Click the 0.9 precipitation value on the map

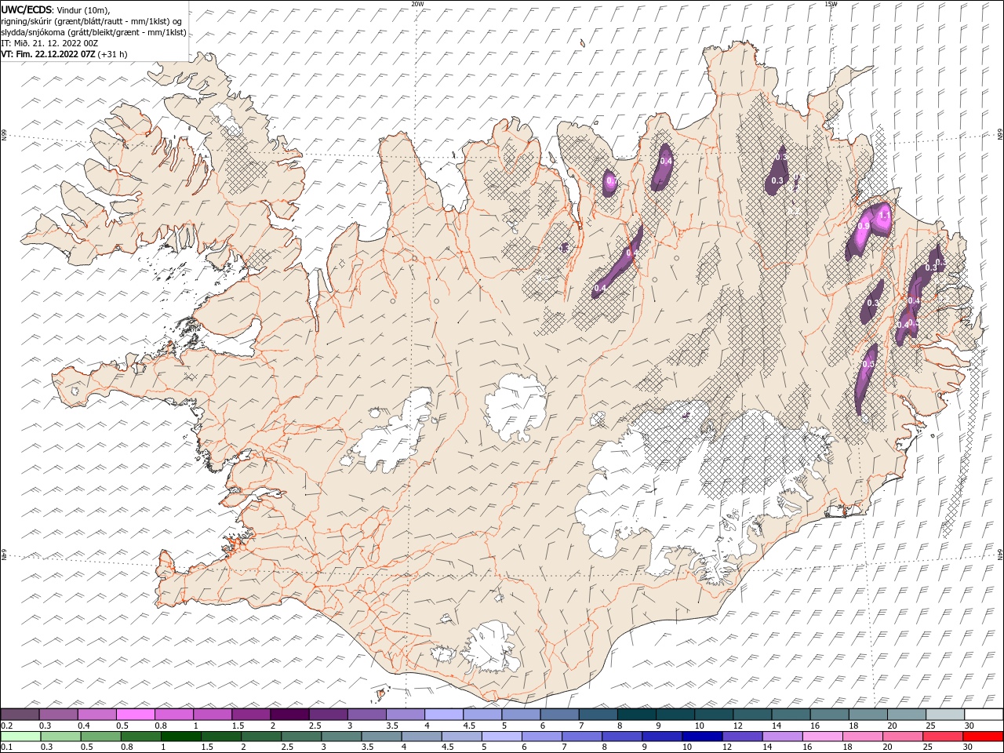click(x=864, y=226)
